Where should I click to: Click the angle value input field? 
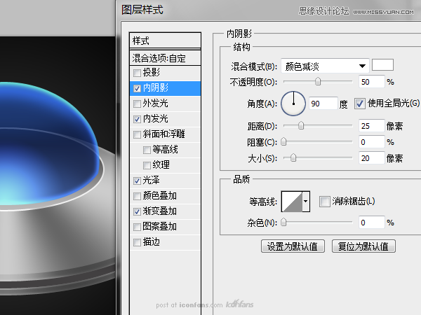tap(322, 104)
